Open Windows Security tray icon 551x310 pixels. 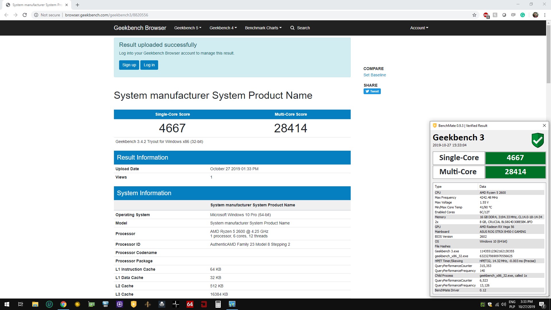pyautogui.click(x=490, y=305)
